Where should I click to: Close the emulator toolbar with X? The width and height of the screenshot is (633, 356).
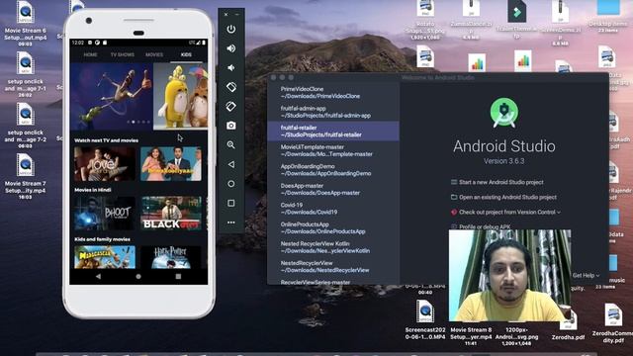(226, 15)
